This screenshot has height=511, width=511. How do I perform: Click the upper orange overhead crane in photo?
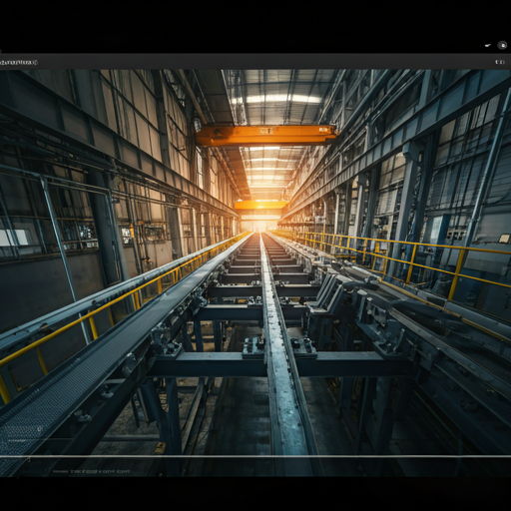[266, 136]
